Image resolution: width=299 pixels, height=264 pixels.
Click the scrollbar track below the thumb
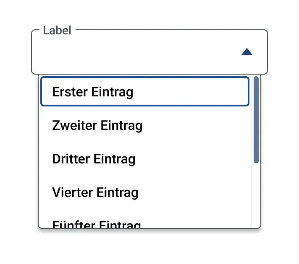click(x=256, y=195)
